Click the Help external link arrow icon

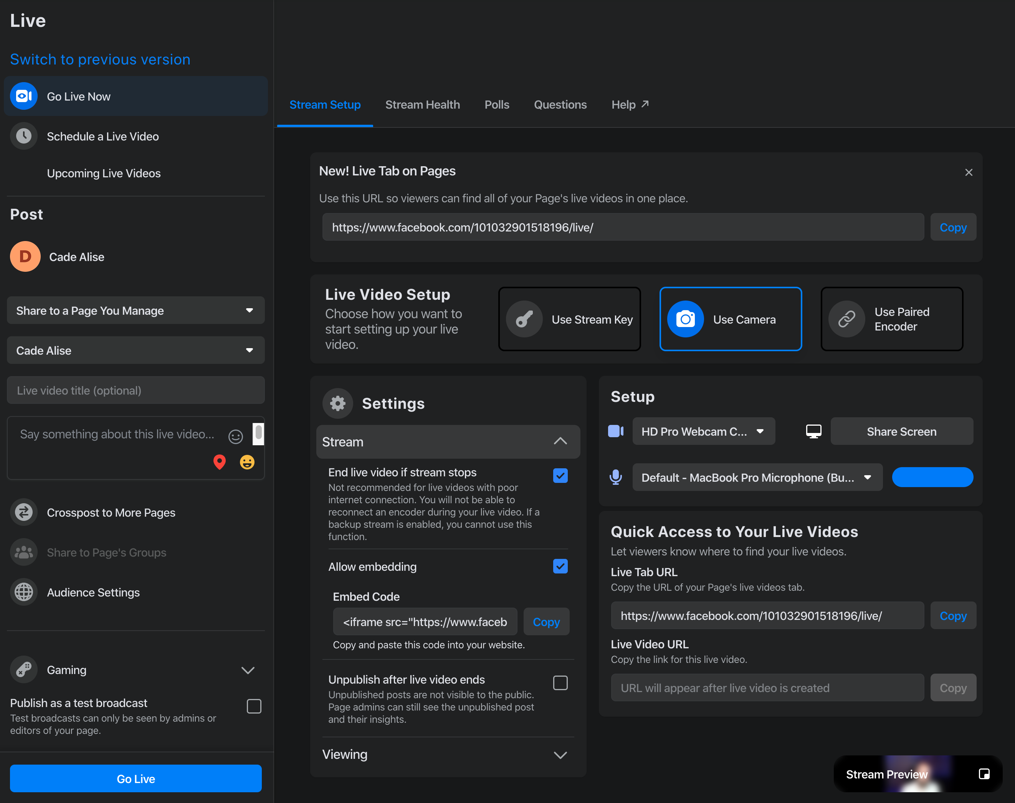pos(645,104)
